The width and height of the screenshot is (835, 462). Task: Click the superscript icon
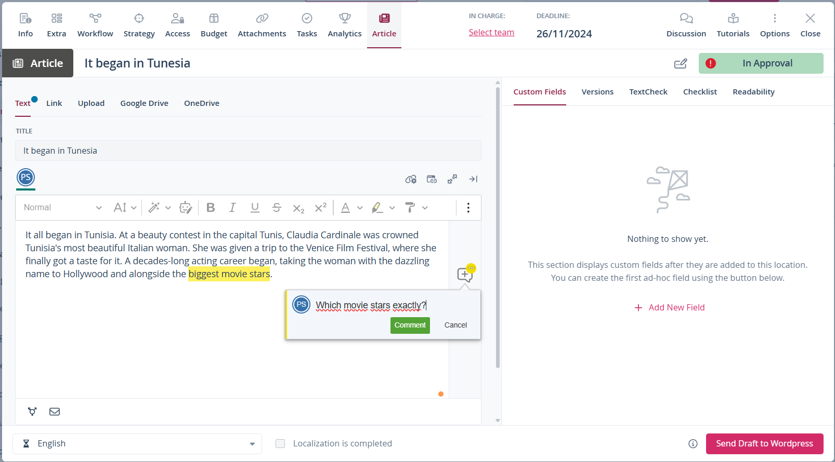[x=321, y=208]
